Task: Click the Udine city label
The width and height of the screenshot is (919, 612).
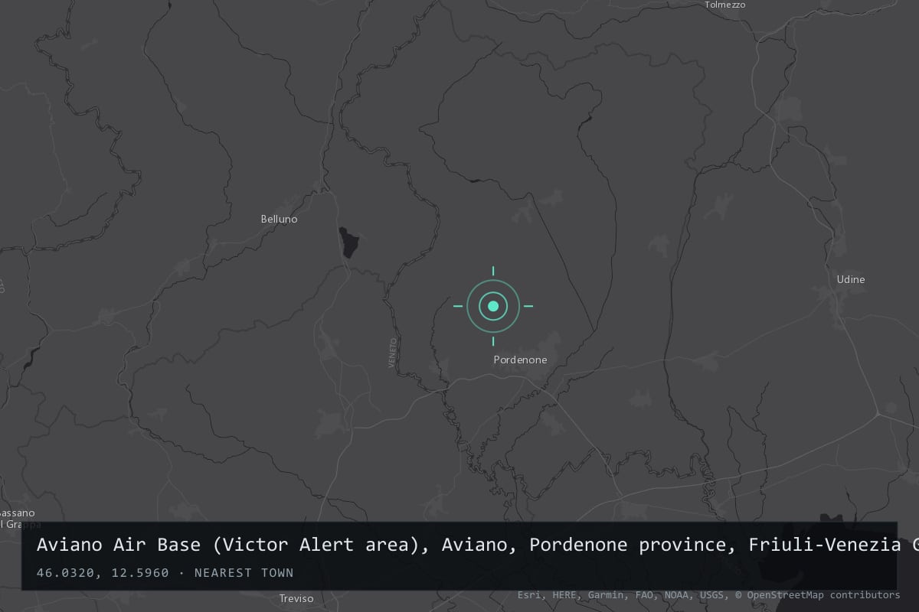Action: [851, 279]
